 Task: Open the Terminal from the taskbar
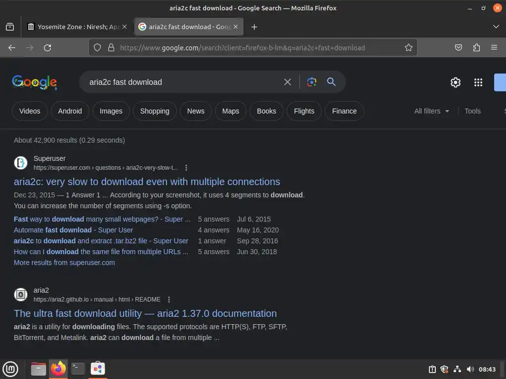pos(78,369)
